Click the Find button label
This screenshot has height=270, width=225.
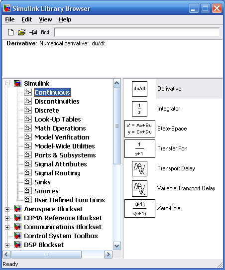[45, 32]
